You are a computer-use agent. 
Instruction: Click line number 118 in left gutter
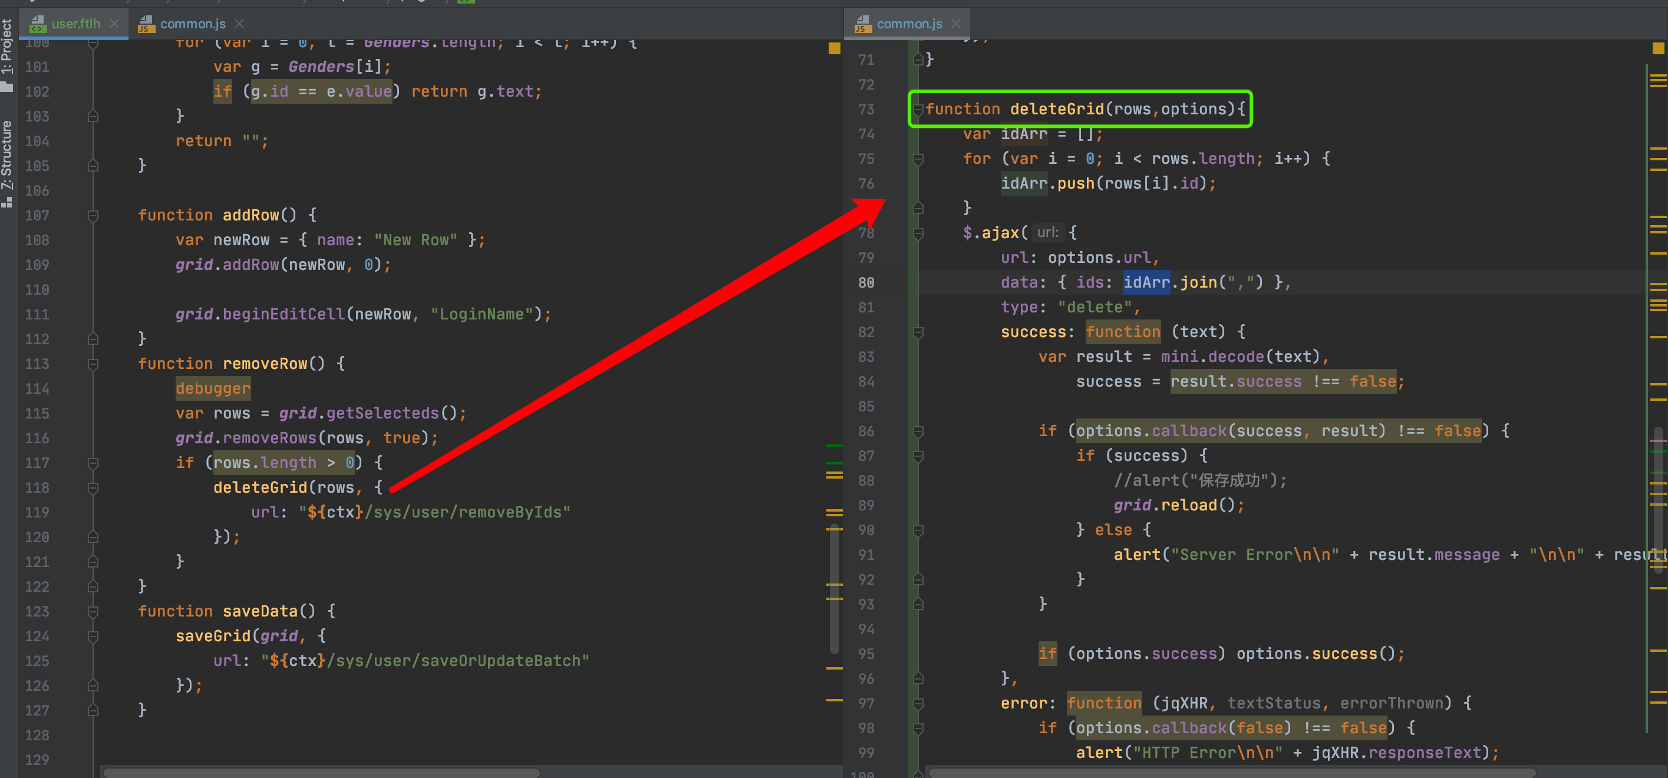click(x=37, y=487)
